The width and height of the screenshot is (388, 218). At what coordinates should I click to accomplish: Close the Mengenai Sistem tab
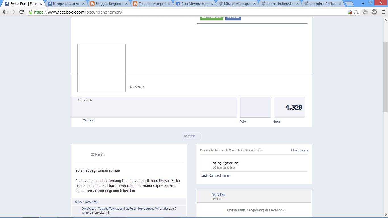point(84,4)
